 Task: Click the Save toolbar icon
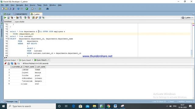9,9
